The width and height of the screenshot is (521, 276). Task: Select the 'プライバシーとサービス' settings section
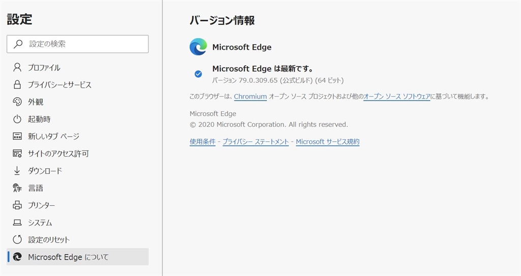(x=60, y=85)
